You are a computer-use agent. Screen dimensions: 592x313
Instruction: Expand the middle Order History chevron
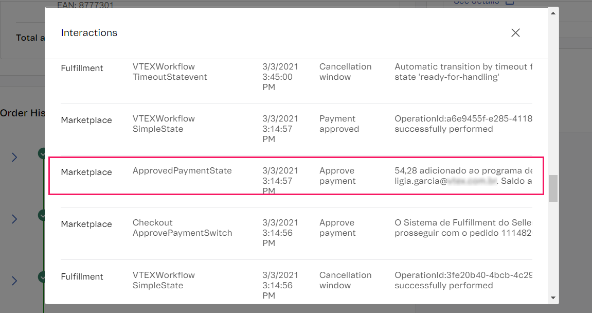(x=14, y=219)
